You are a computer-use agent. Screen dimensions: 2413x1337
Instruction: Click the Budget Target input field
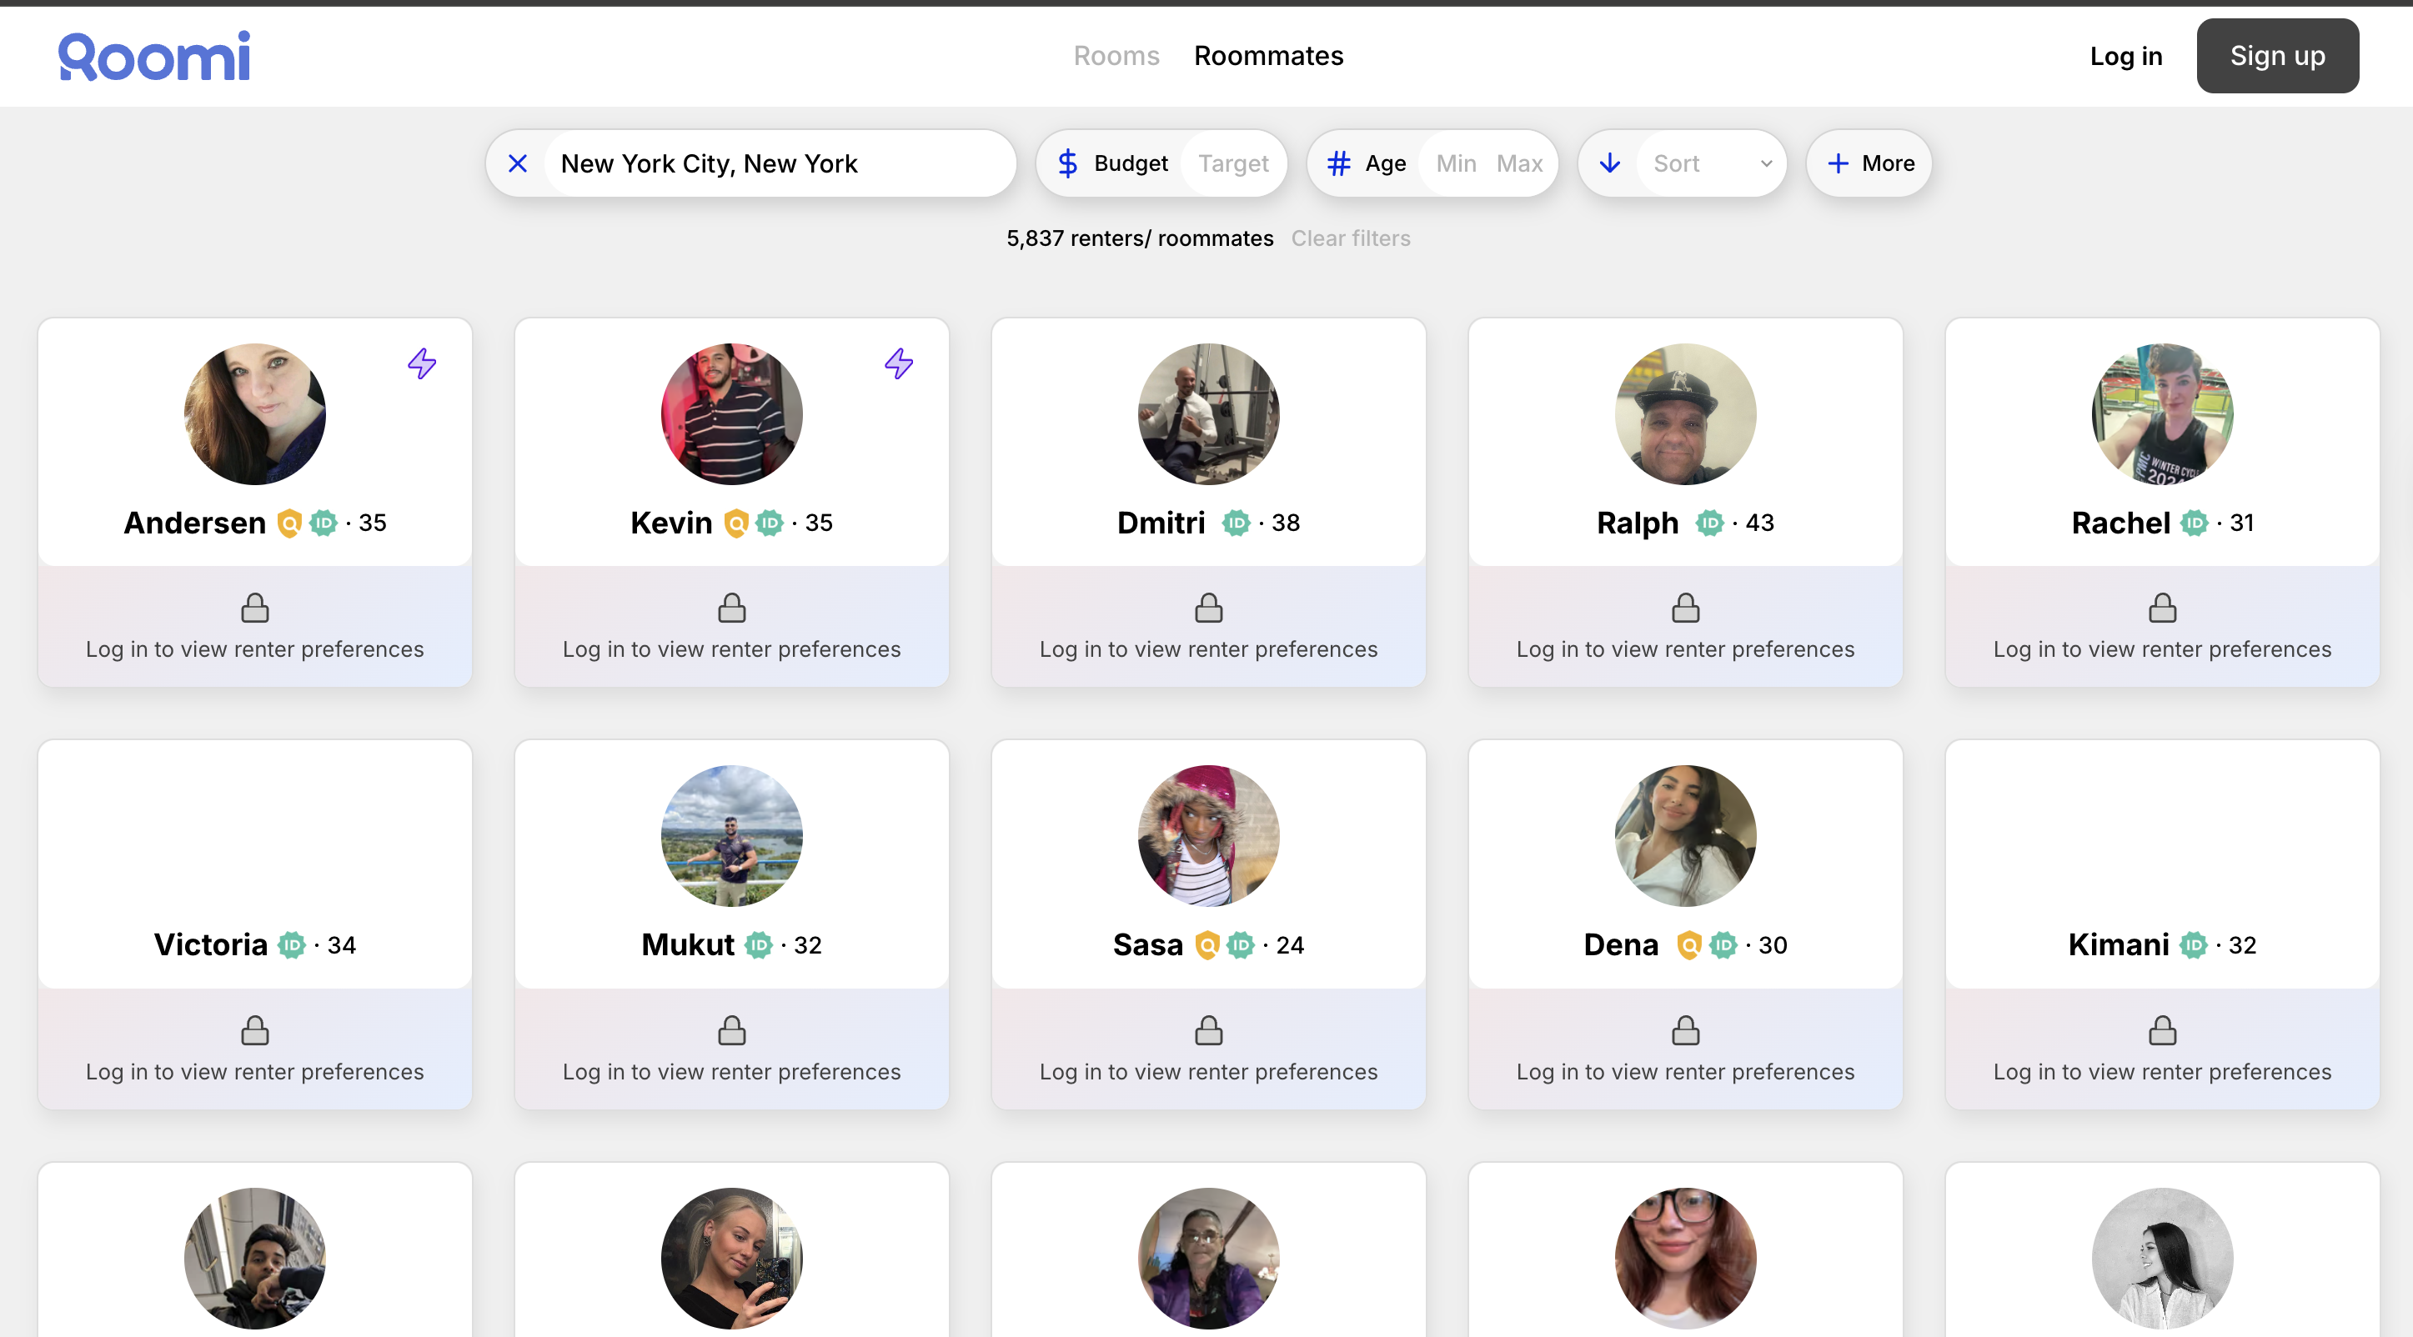pos(1232,164)
